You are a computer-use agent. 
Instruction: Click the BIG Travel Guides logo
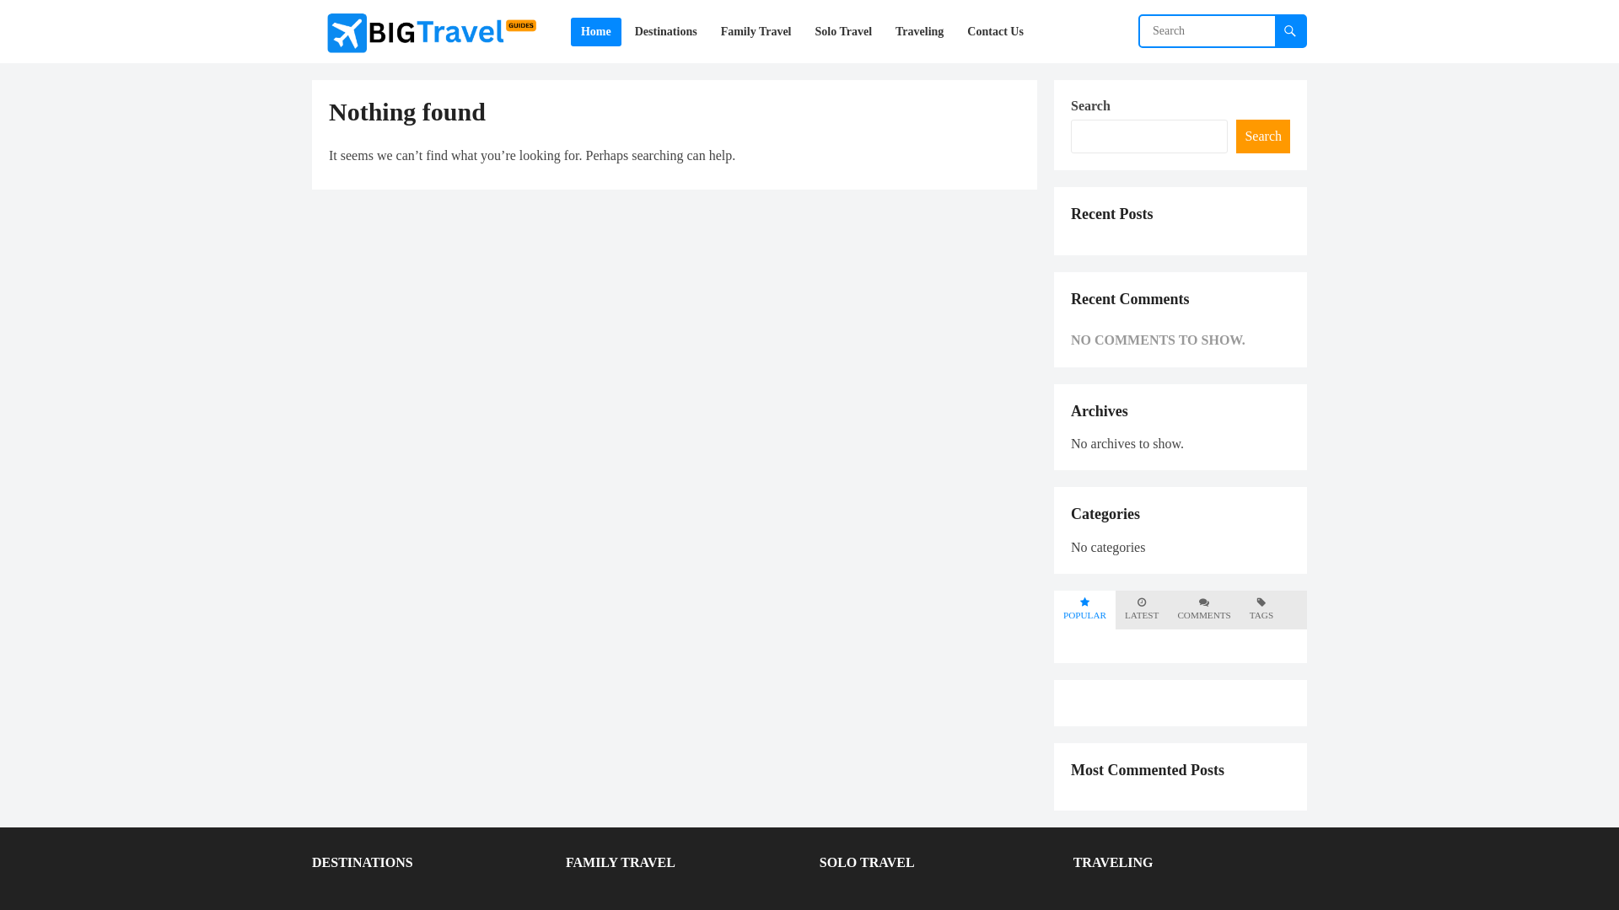[x=432, y=33]
